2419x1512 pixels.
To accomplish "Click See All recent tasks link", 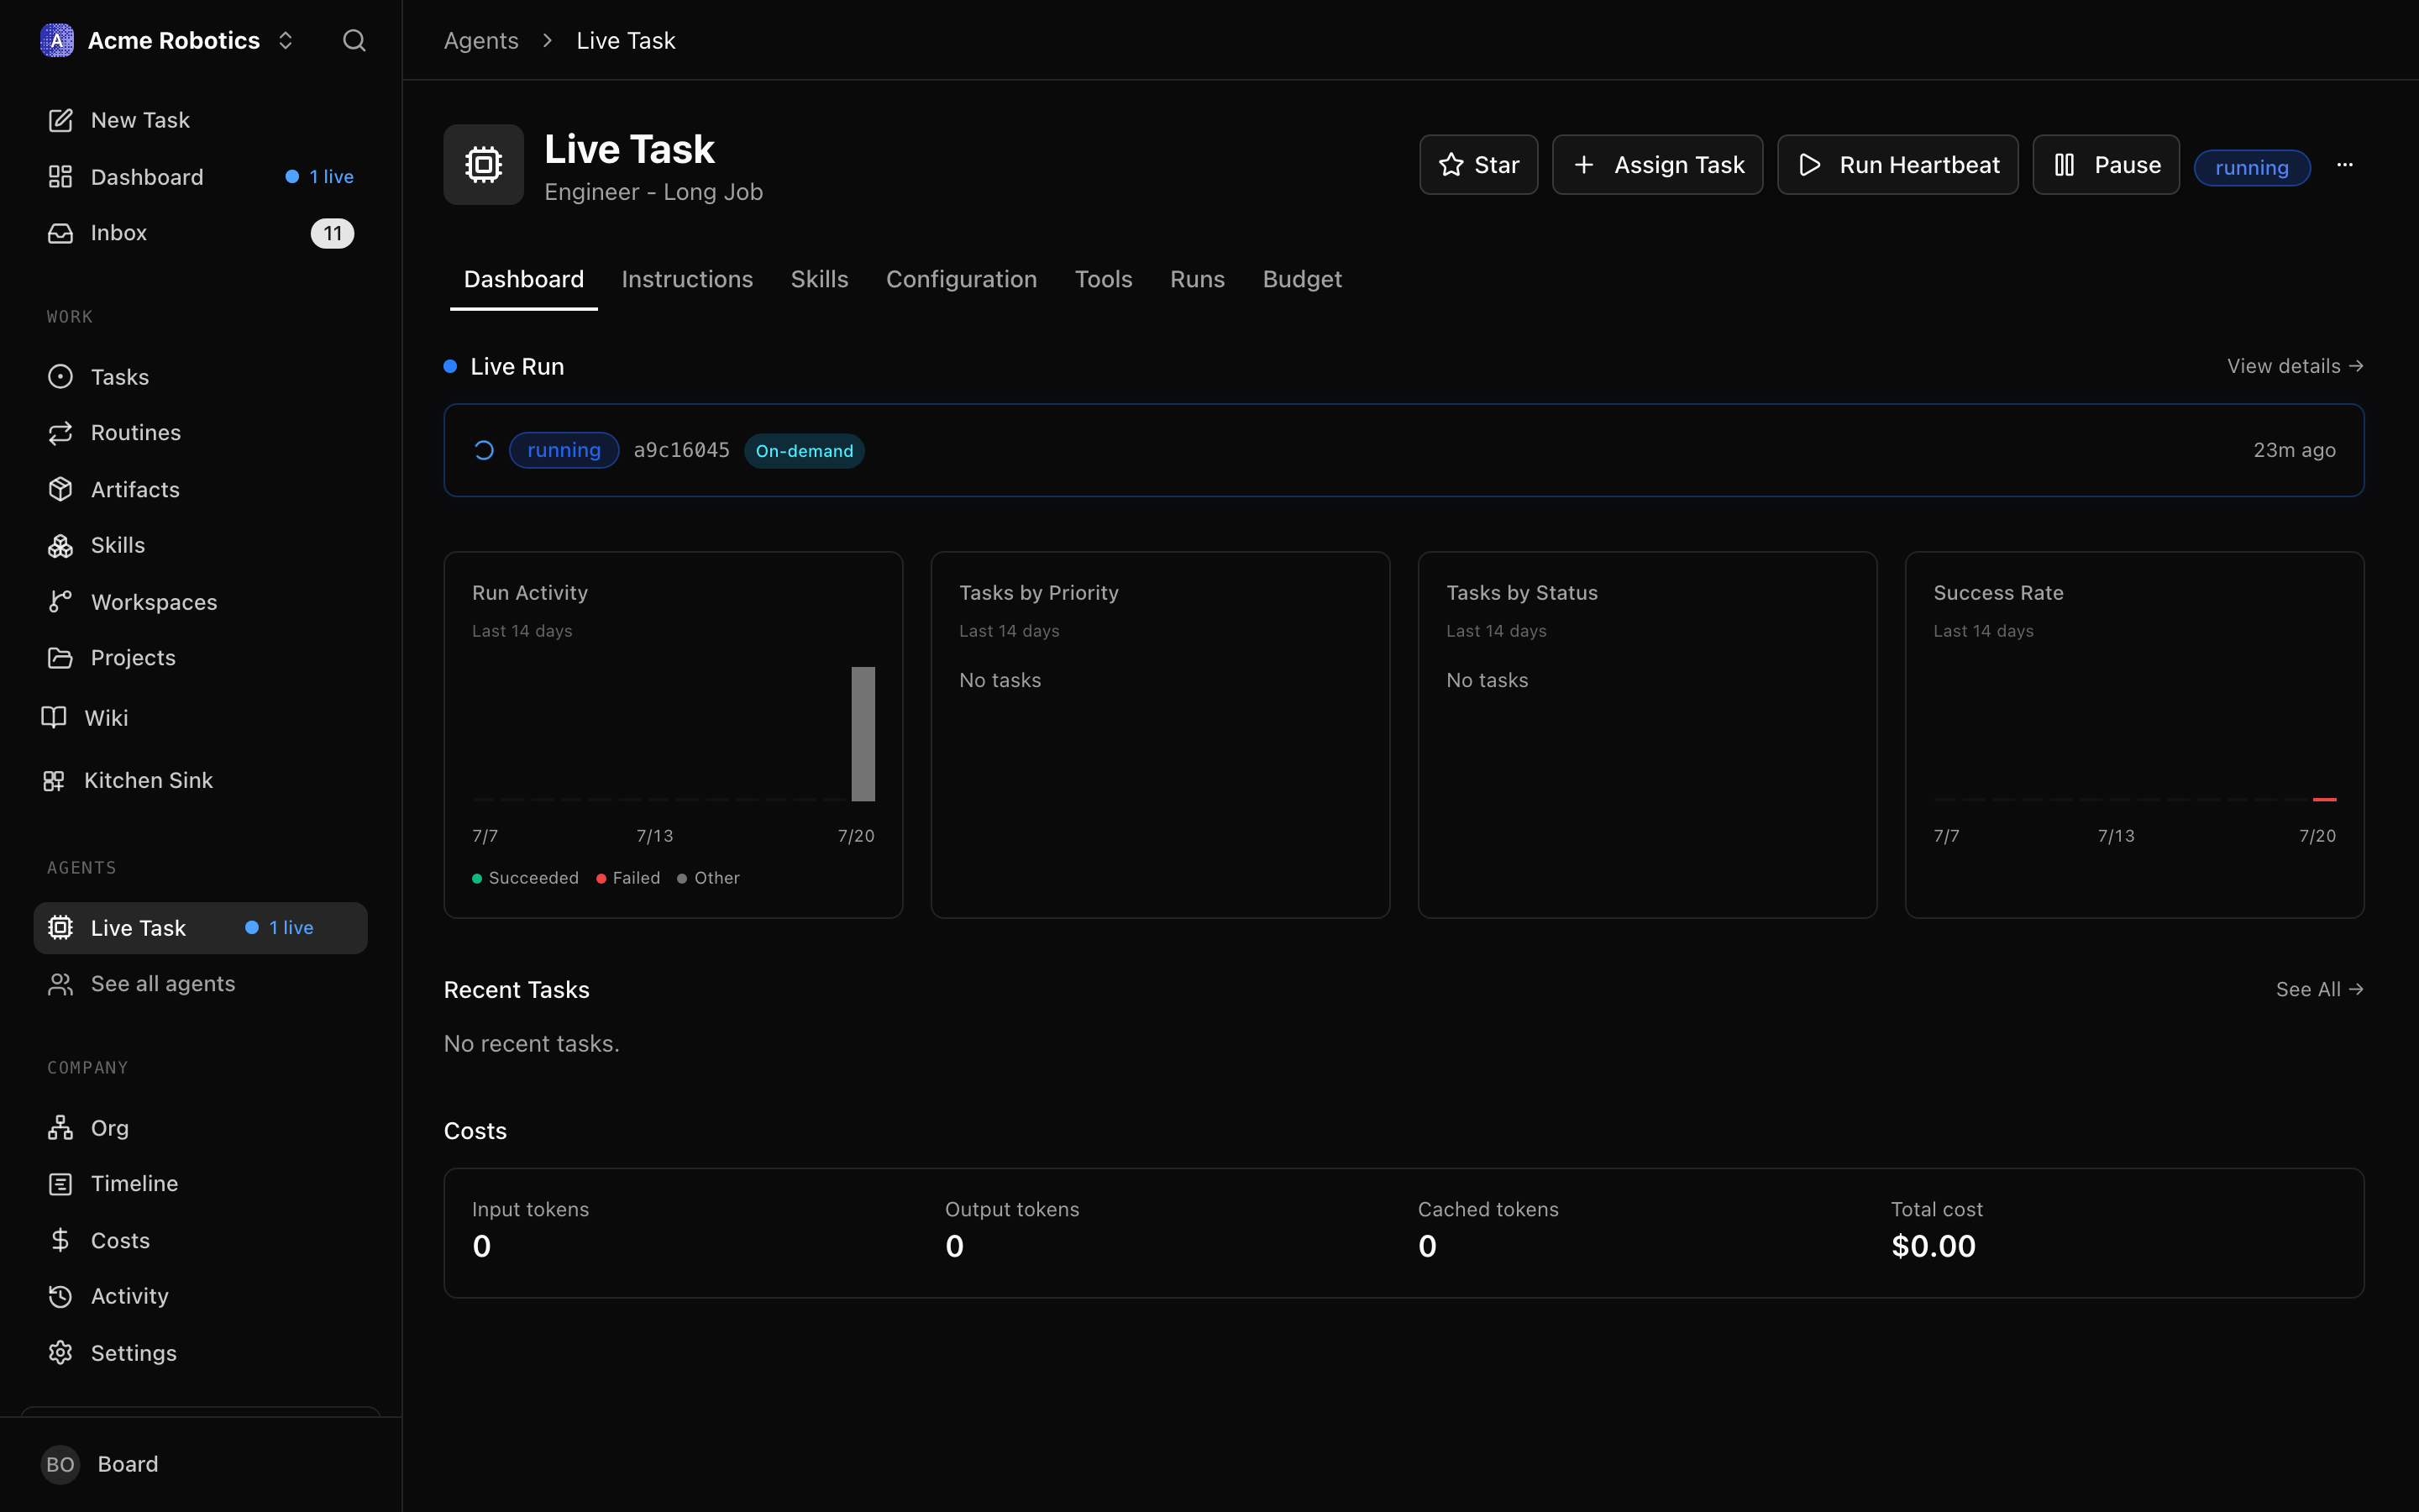I will click(2319, 989).
